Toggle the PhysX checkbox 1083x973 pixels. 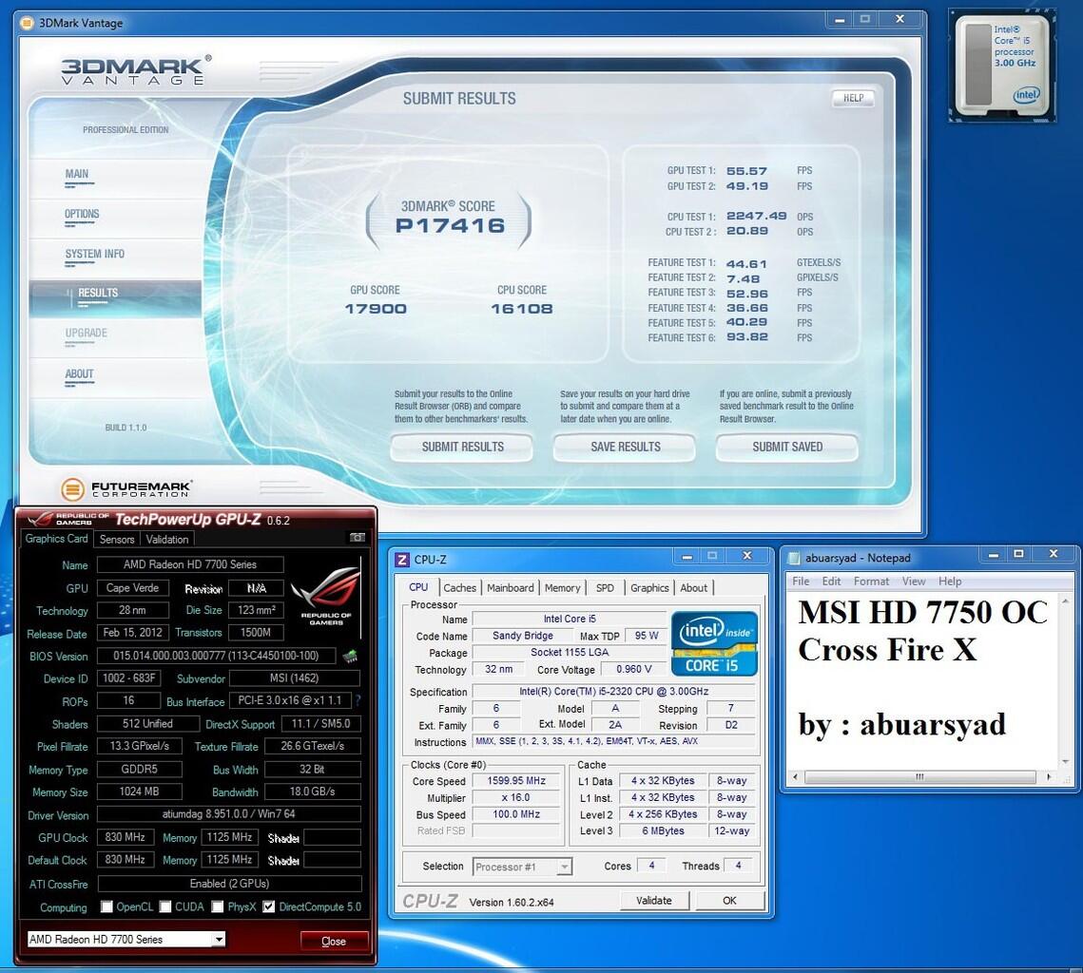tap(218, 906)
